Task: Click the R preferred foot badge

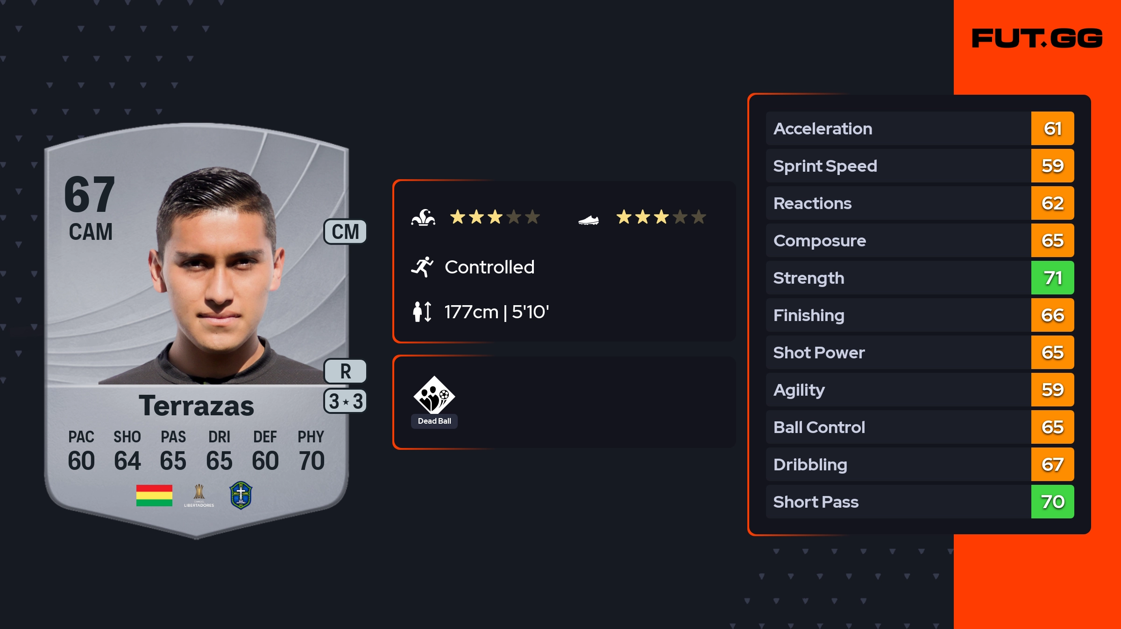Action: pos(345,371)
